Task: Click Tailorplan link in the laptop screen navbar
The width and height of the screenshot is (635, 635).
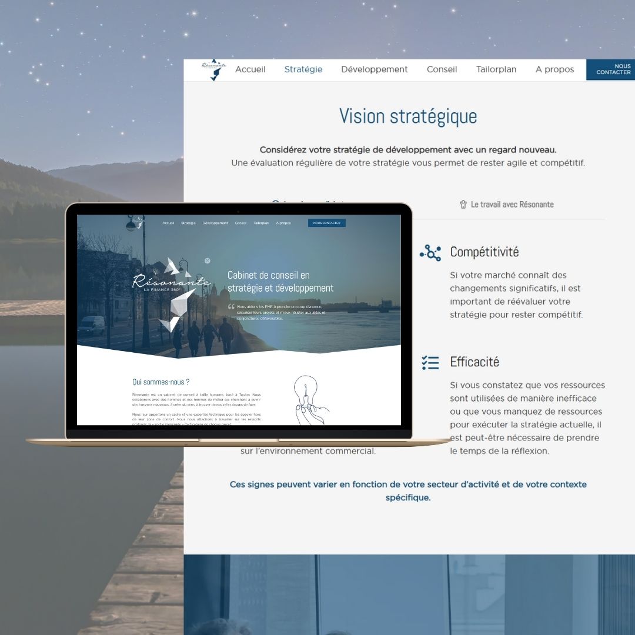Action: click(x=261, y=223)
